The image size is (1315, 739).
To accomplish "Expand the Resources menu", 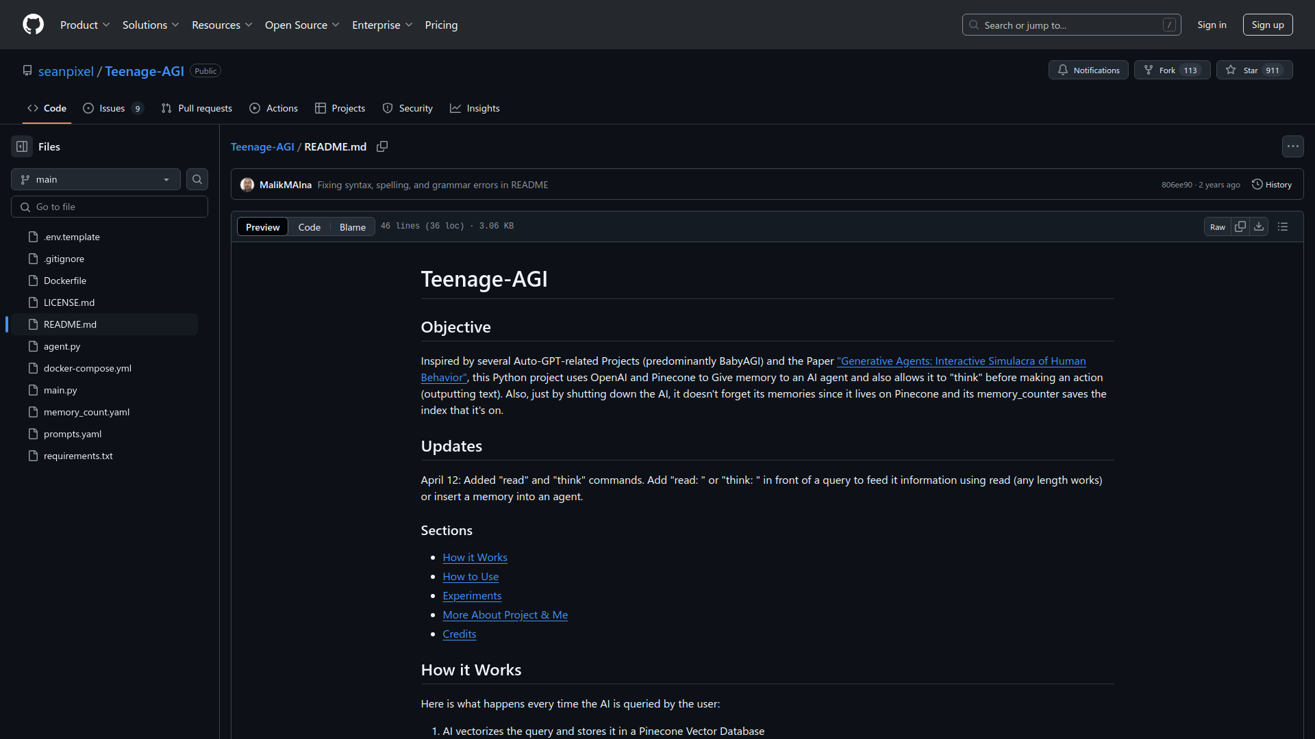I will click(x=222, y=25).
